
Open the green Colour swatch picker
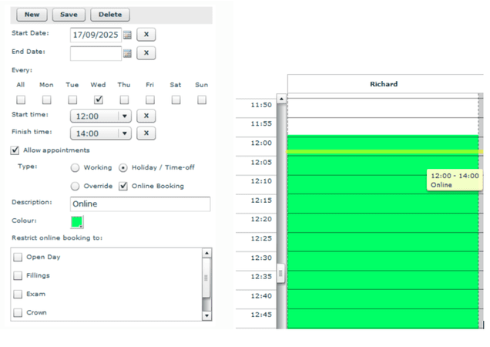(x=77, y=222)
